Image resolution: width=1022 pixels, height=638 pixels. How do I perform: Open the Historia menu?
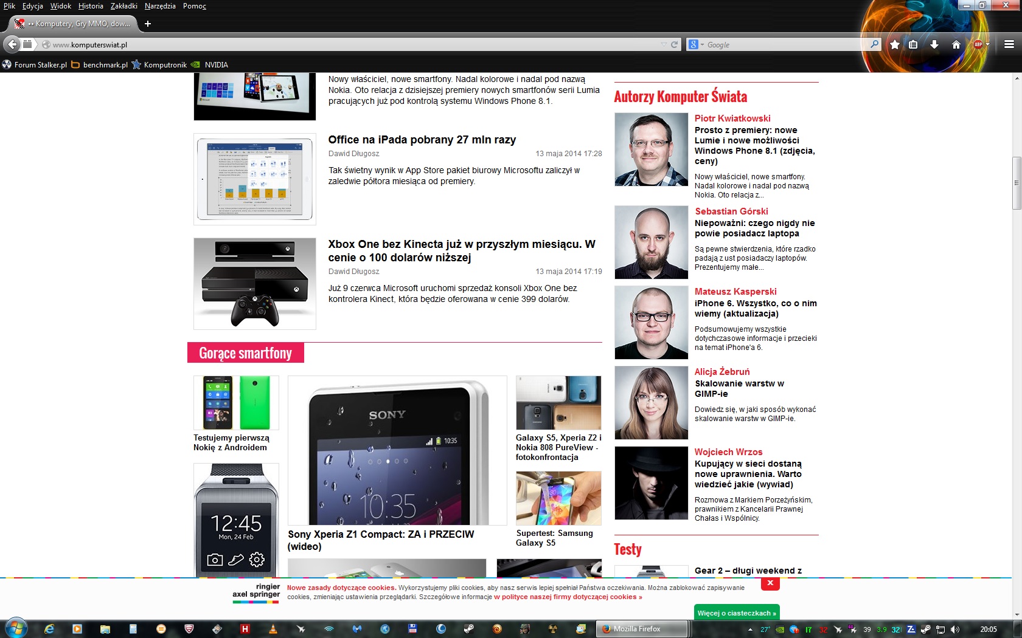click(91, 6)
